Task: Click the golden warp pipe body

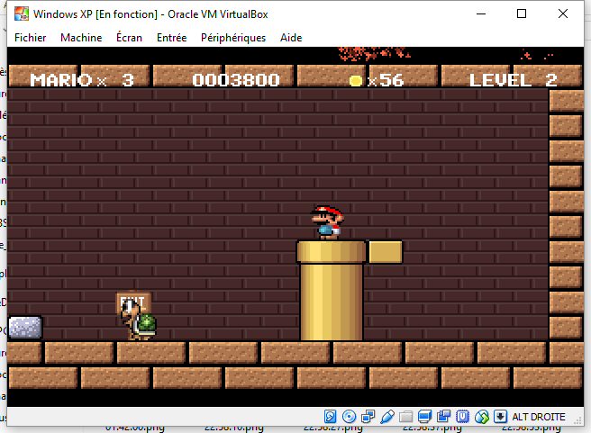Action: 332,302
